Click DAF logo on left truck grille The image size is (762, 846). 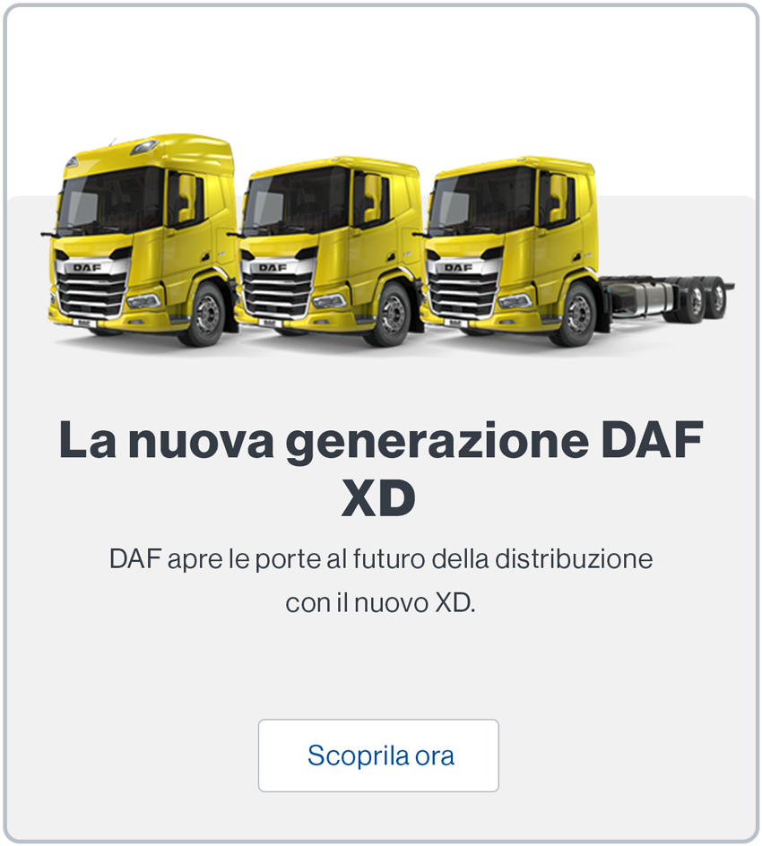click(x=87, y=267)
